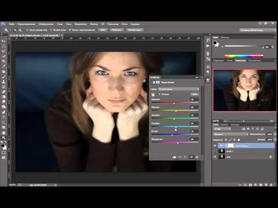Viewport: 278px width, 208px height.
Task: Select the Zoom tool in left toolbar
Action: click(3, 138)
